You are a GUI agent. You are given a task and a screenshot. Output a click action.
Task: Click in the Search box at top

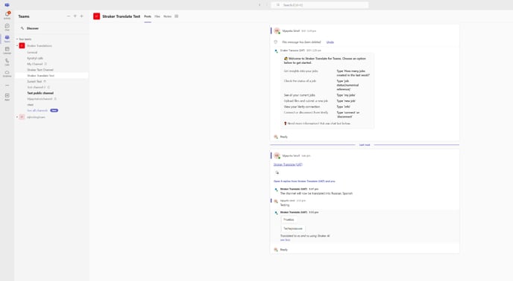tap(320, 5)
